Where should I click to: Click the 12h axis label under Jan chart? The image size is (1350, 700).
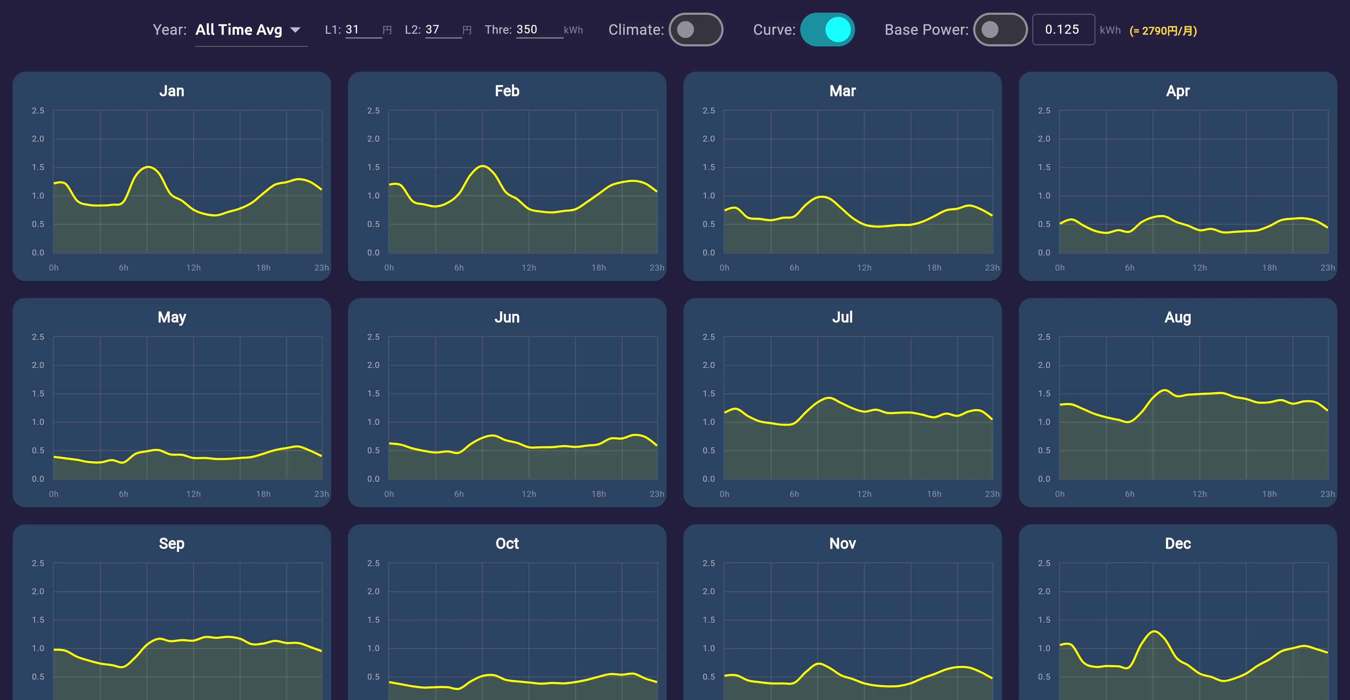pyautogui.click(x=193, y=268)
